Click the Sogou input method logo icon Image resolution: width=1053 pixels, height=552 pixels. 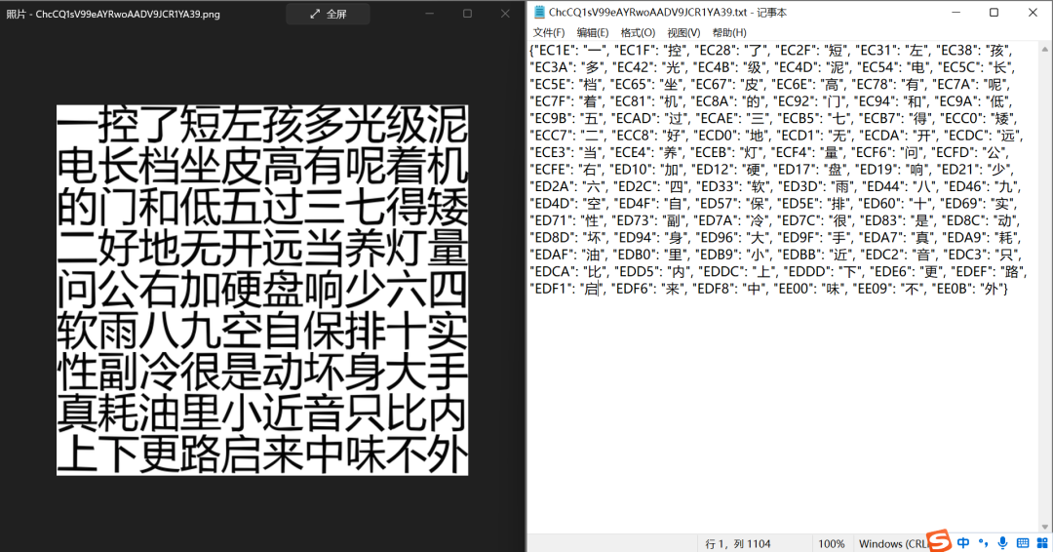tap(939, 540)
